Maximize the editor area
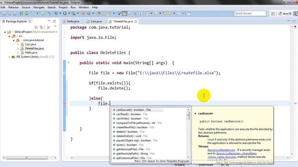The width and height of the screenshot is (298, 167). [294, 21]
